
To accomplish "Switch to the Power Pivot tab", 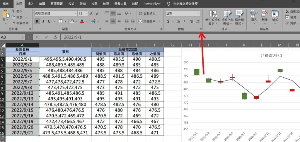I will click(152, 4).
